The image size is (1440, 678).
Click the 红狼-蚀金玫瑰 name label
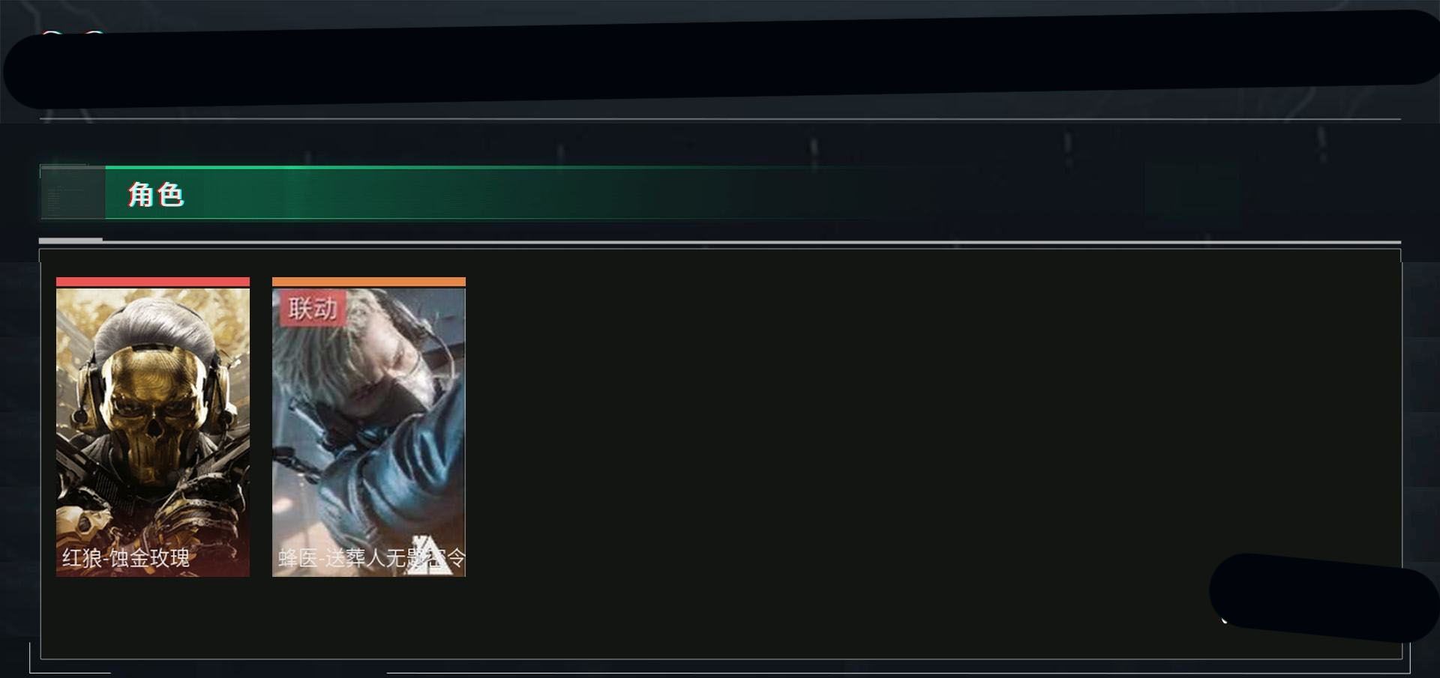[126, 557]
